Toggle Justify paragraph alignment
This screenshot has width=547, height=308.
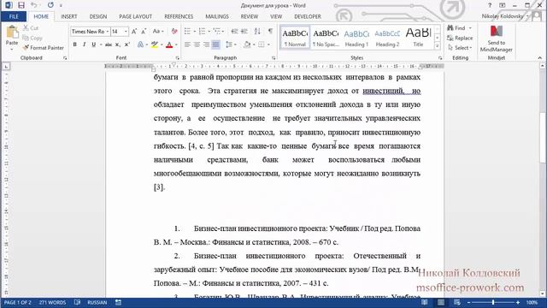pyautogui.click(x=216, y=44)
